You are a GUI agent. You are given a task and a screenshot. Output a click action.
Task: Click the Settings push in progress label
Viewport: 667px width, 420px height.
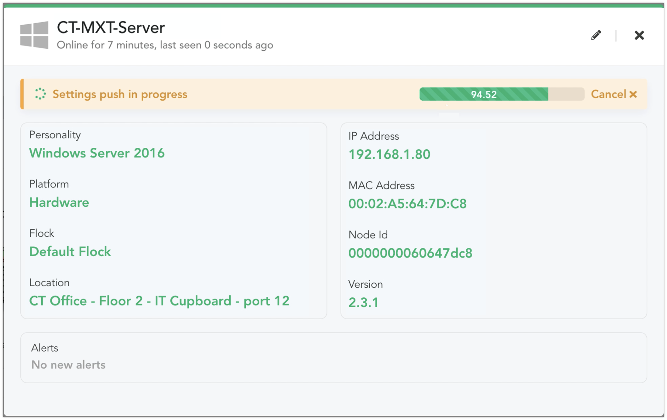tap(120, 94)
